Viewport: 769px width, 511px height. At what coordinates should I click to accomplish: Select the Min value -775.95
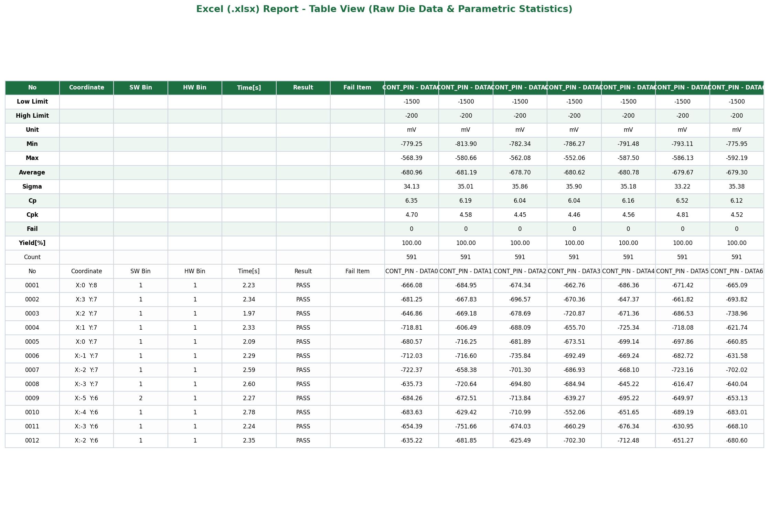tap(737, 144)
